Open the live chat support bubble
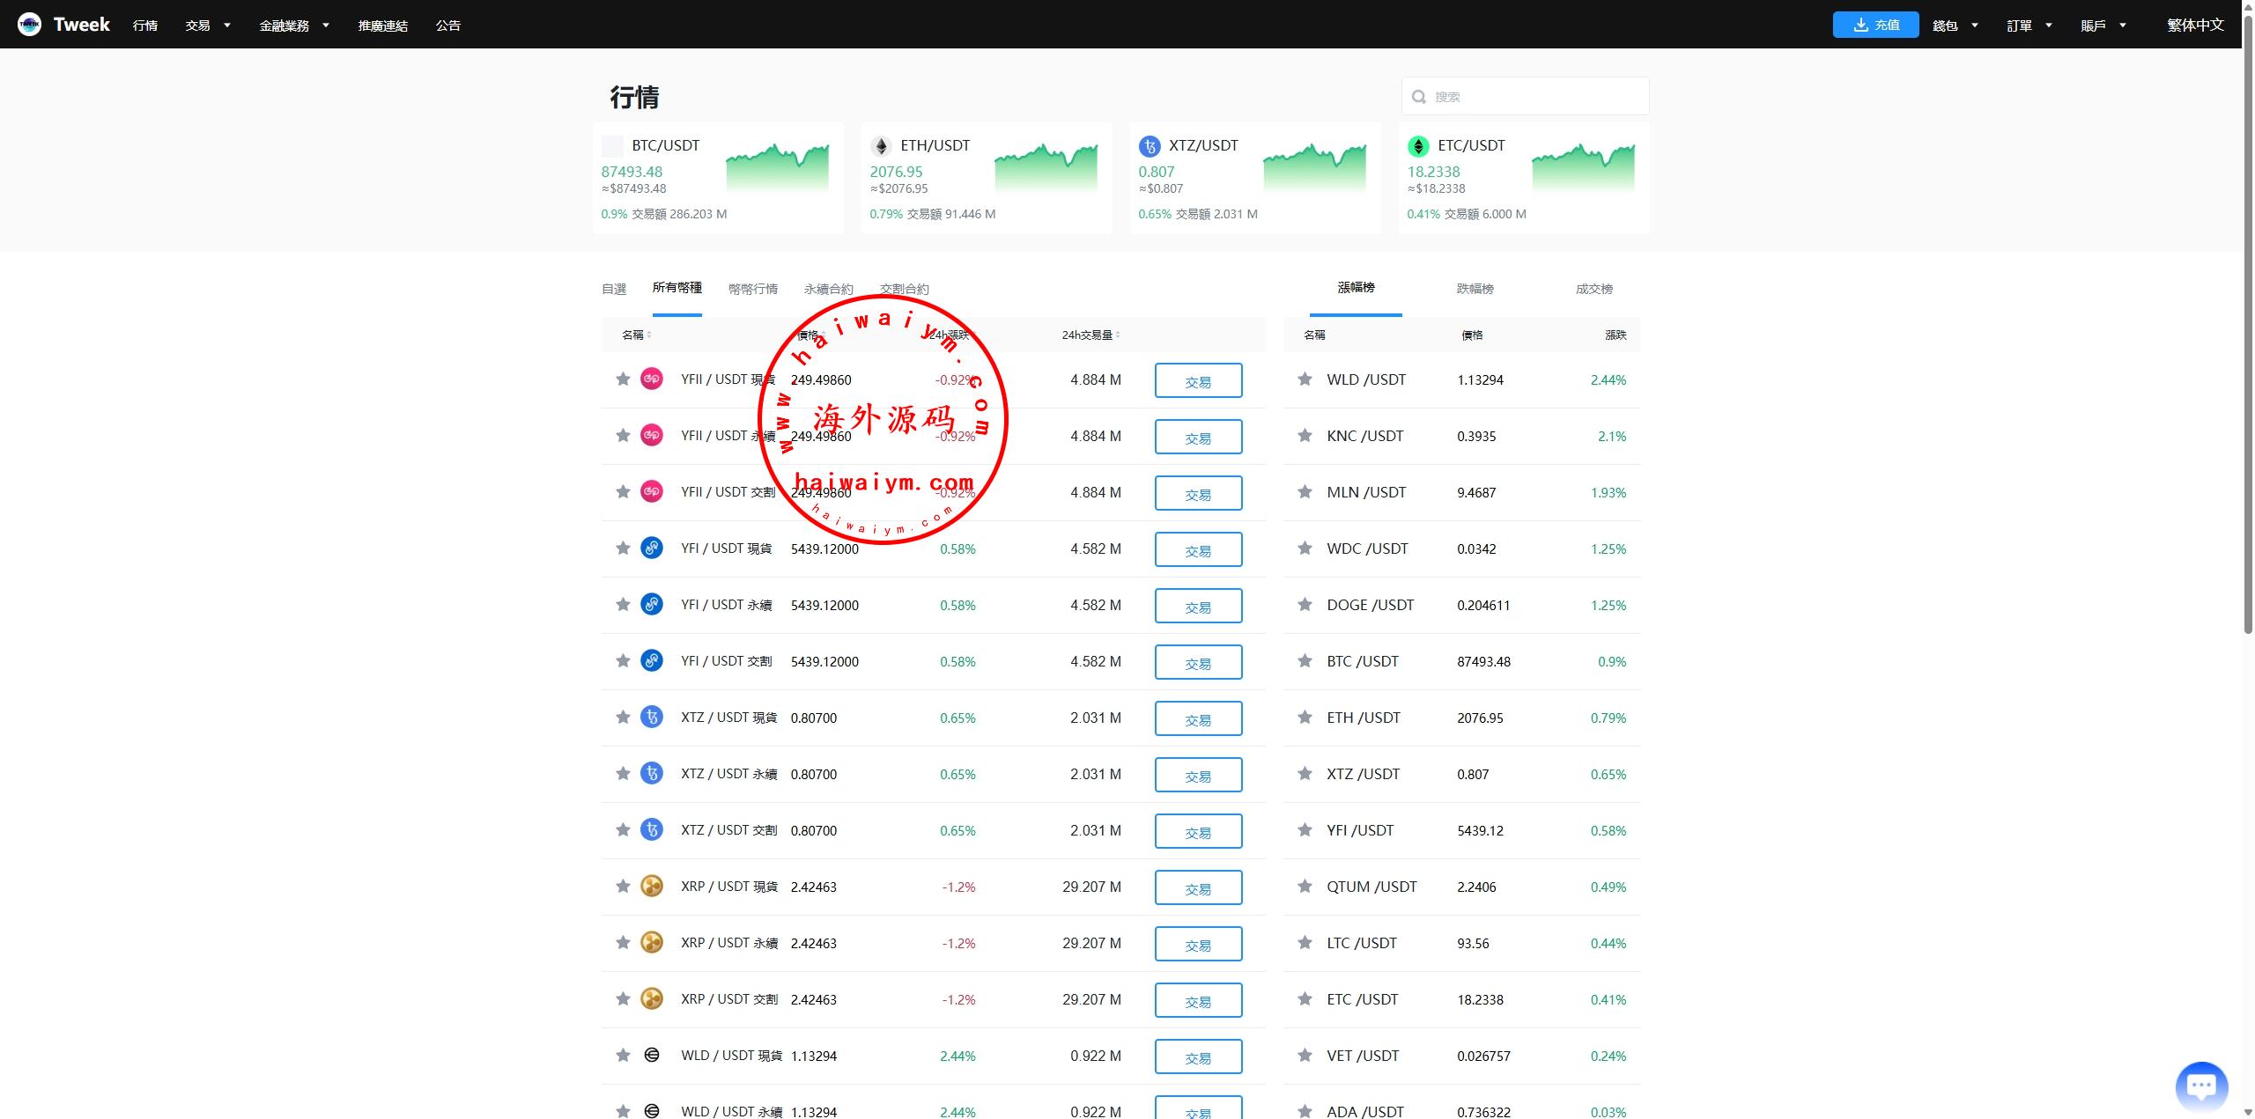This screenshot has width=2255, height=1119. 2200,1086
